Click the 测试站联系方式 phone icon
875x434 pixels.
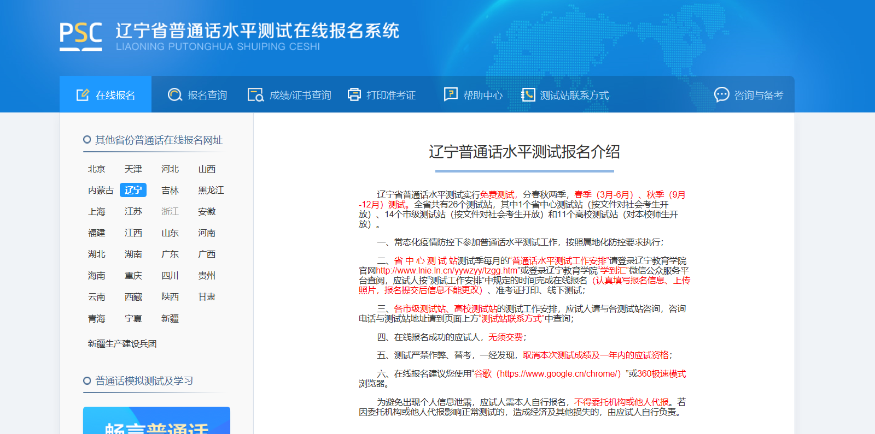click(528, 95)
